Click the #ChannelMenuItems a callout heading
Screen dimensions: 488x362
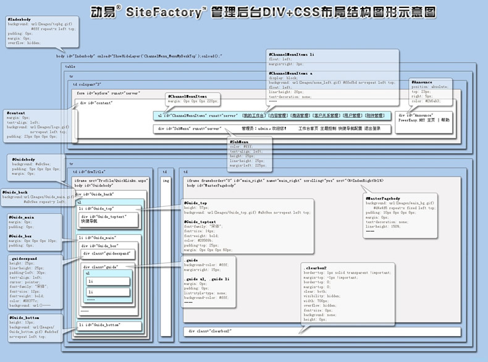coord(291,74)
